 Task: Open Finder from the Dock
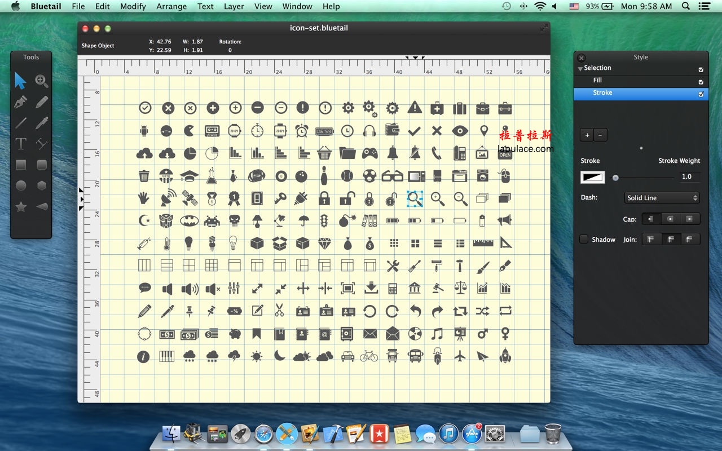[x=171, y=433]
